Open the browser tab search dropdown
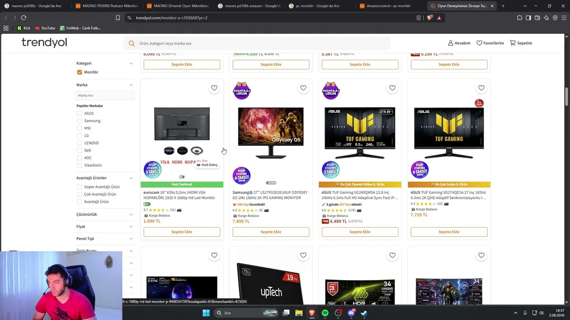Image resolution: width=570 pixels, height=320 pixels. [525, 6]
